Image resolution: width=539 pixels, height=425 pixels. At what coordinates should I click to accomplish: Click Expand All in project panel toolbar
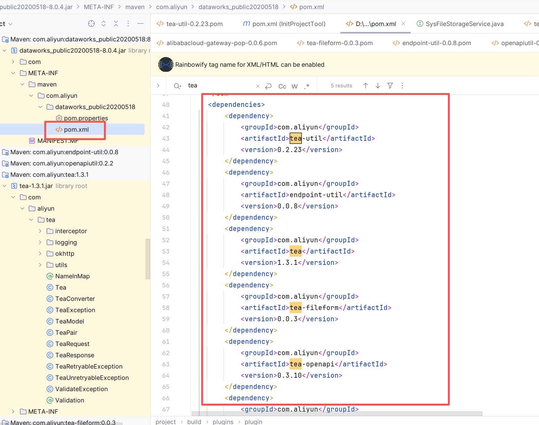104,24
